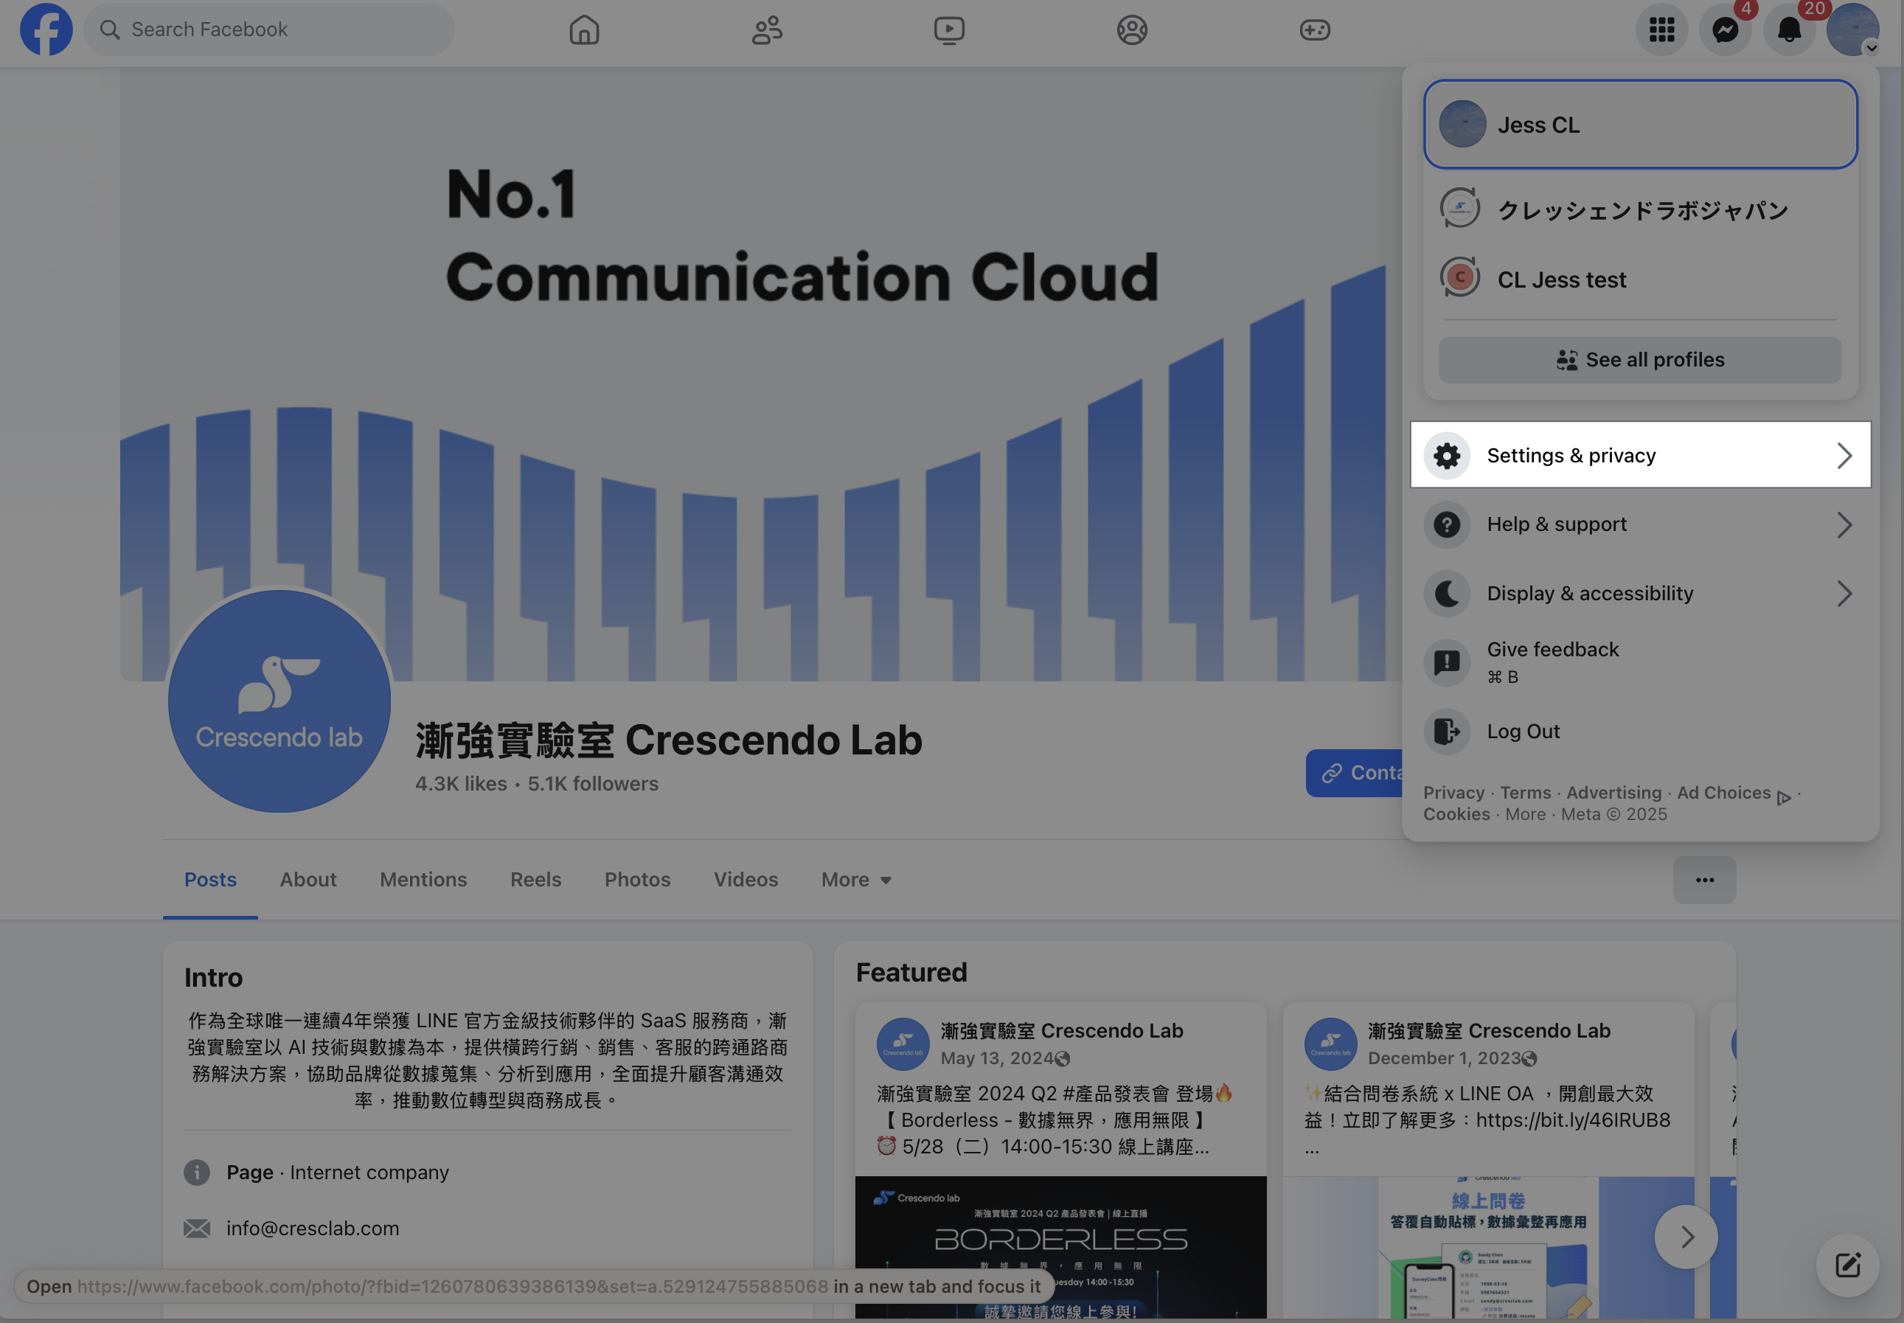The height and width of the screenshot is (1323, 1904).
Task: Click the new message compose icon
Action: tap(1846, 1265)
